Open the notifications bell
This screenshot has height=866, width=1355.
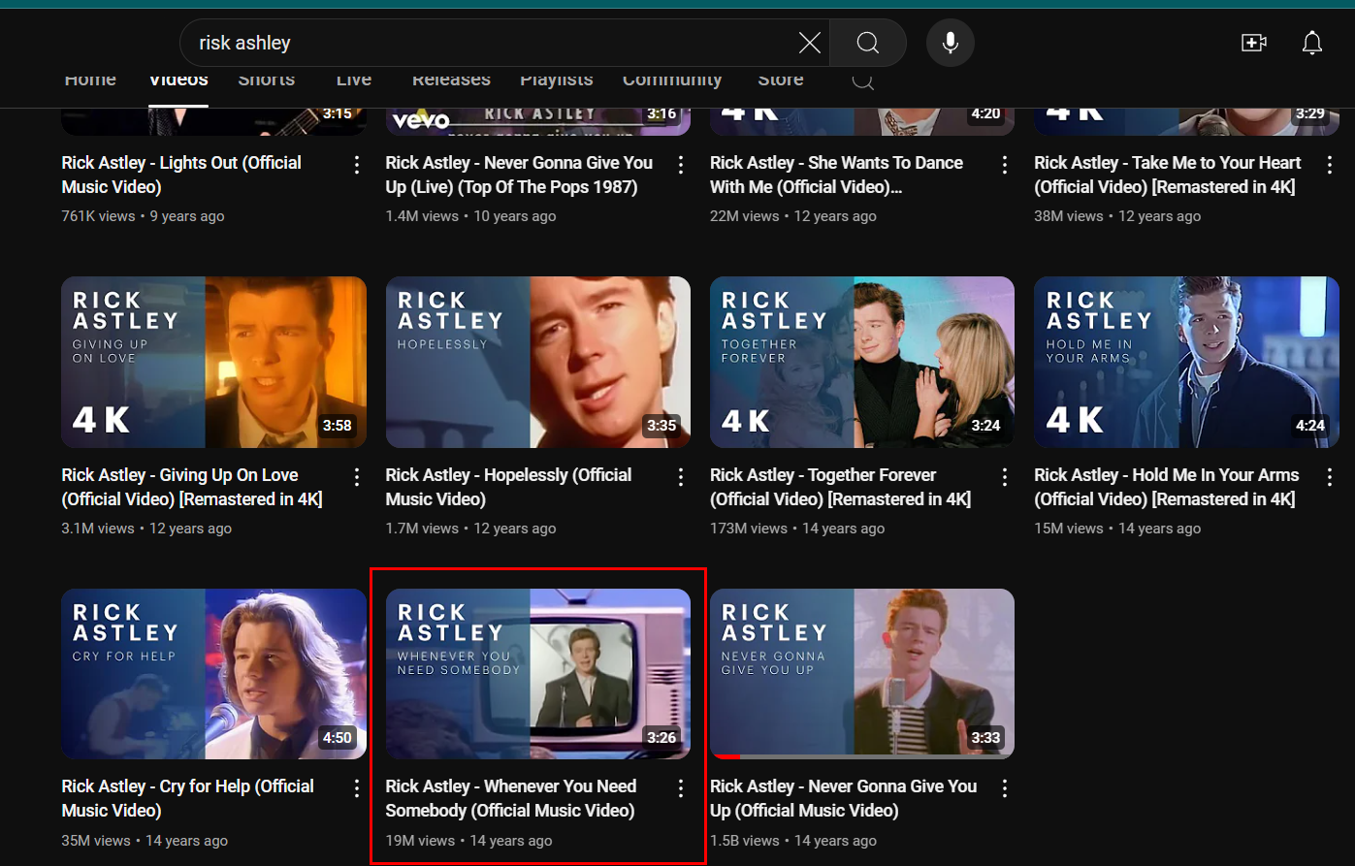[x=1311, y=43]
